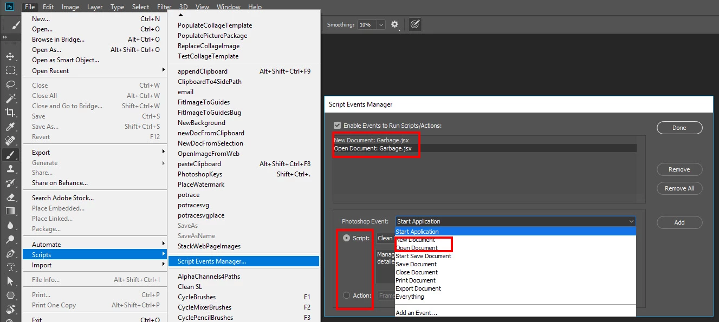Open the Image menu

point(70,7)
